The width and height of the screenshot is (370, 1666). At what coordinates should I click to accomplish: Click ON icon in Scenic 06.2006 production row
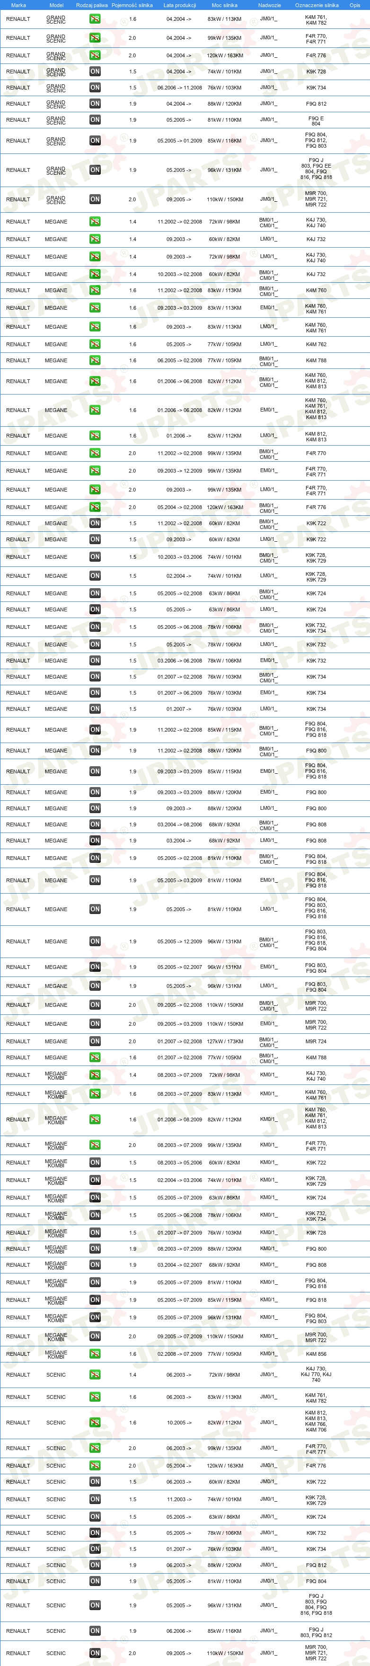pos(95,1632)
